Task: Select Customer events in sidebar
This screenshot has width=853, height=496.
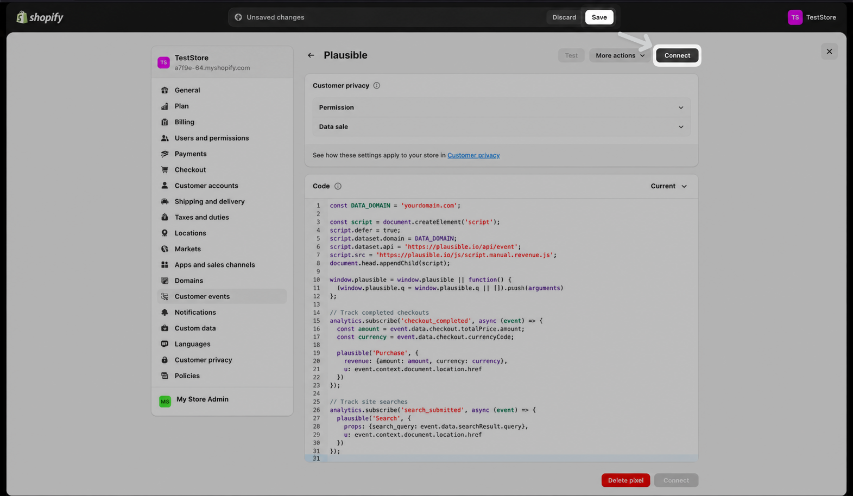Action: pyautogui.click(x=222, y=297)
